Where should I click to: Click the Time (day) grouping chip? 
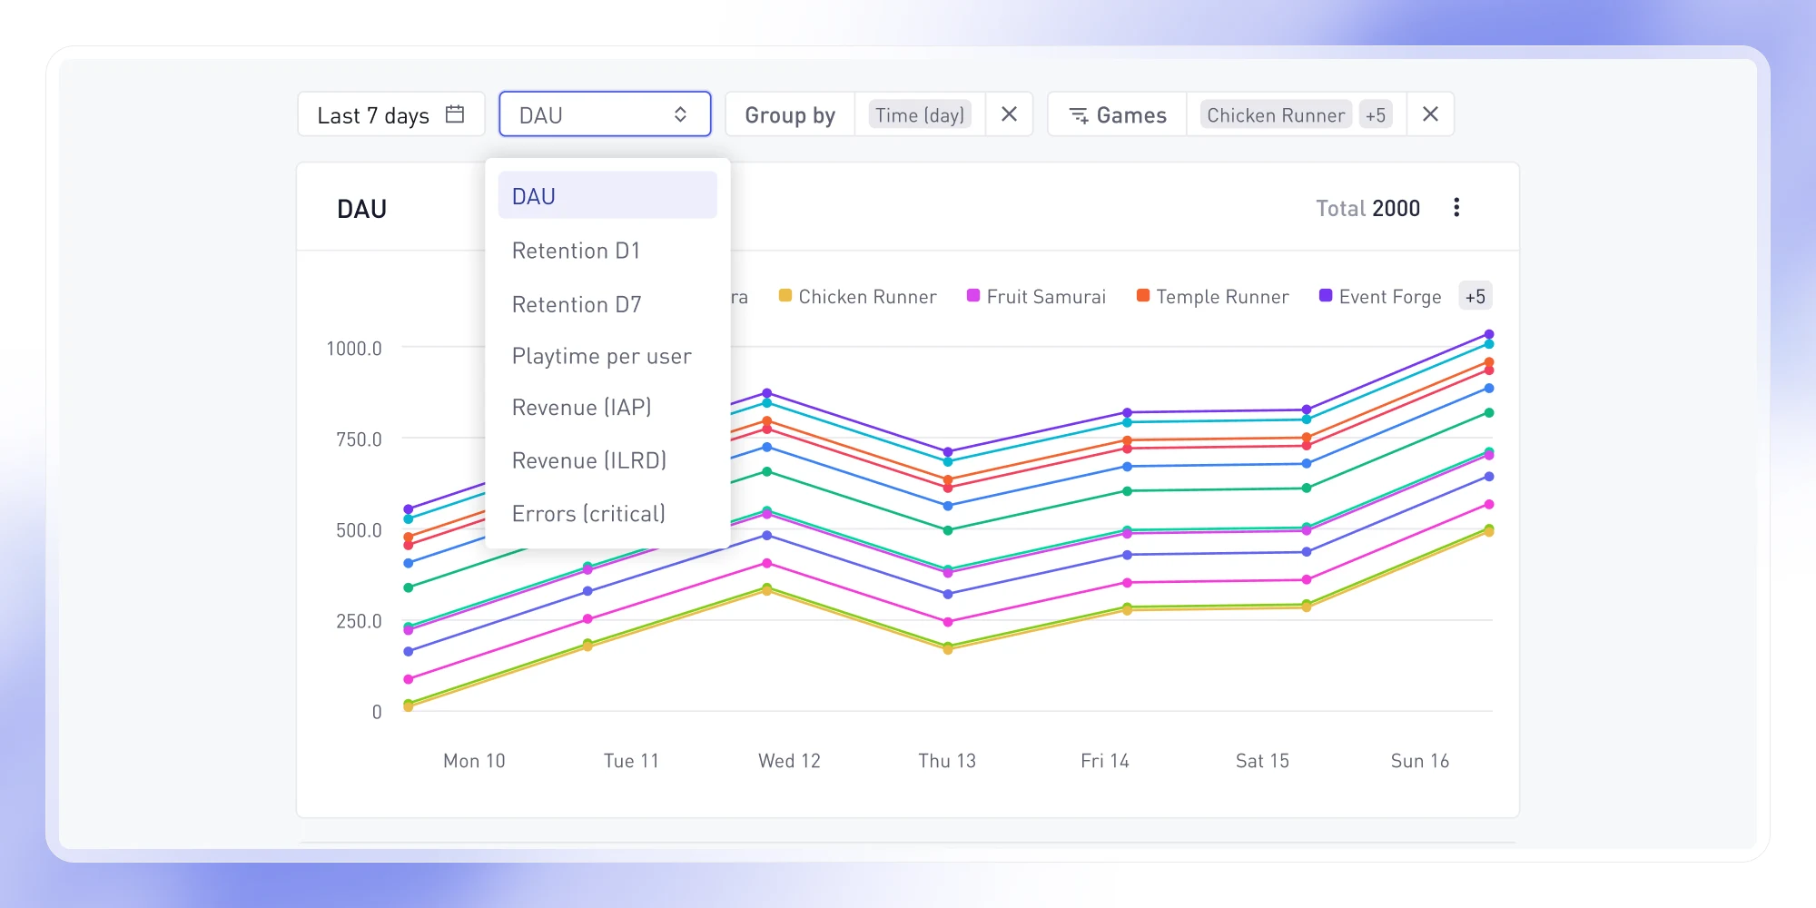pos(920,114)
